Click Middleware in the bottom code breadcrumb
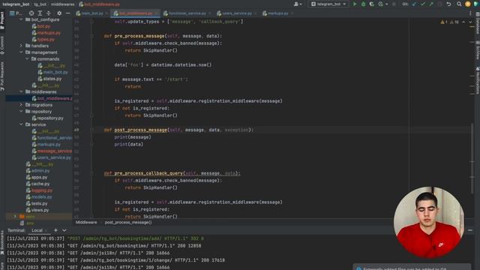The height and width of the screenshot is (270, 480). (x=86, y=222)
